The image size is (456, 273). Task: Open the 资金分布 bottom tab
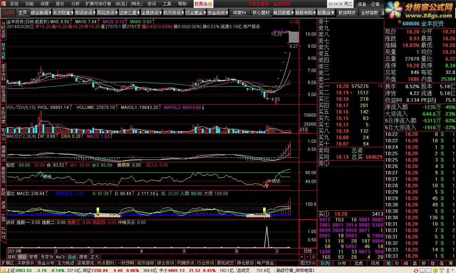(x=46, y=263)
